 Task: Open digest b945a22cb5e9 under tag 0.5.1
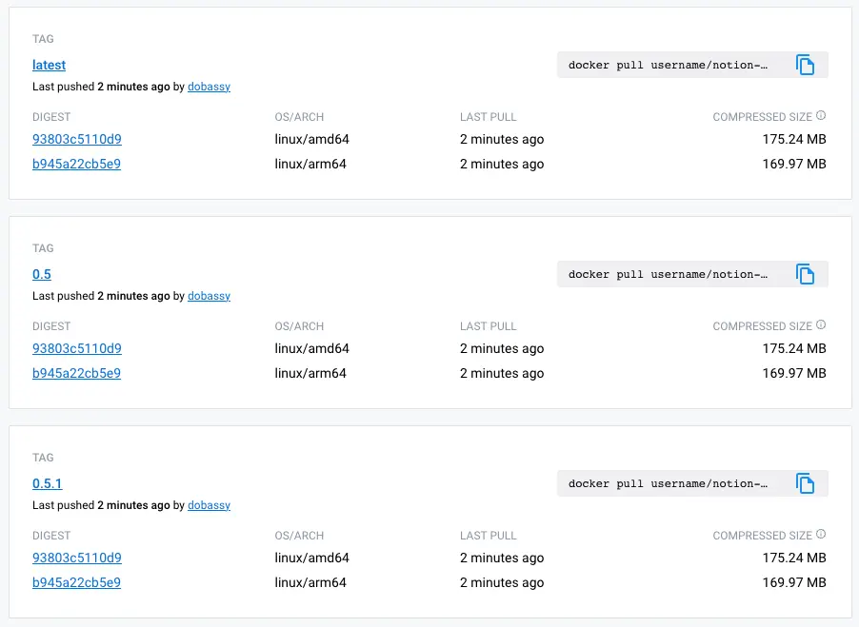pyautogui.click(x=76, y=582)
